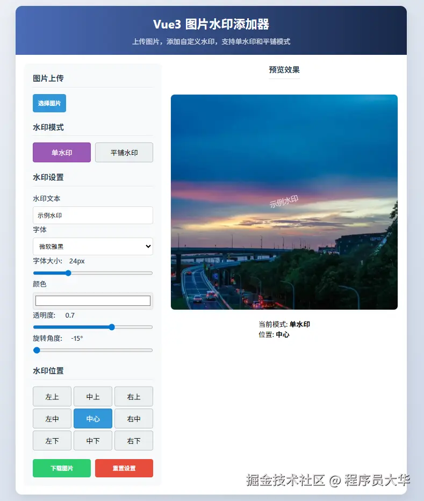Open the 字体 font dropdown
This screenshot has width=424, height=501.
pos(93,246)
